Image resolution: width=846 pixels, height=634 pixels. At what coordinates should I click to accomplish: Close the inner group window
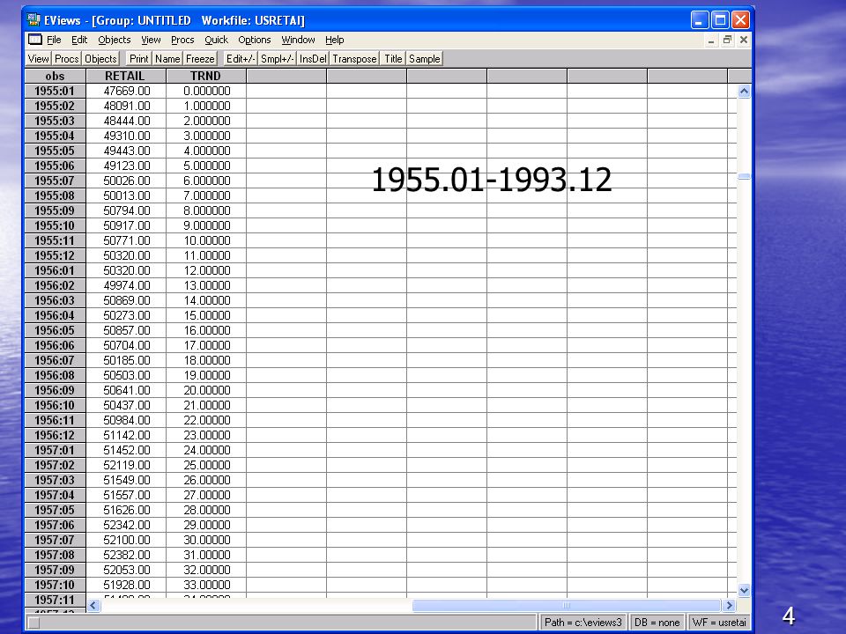(744, 40)
